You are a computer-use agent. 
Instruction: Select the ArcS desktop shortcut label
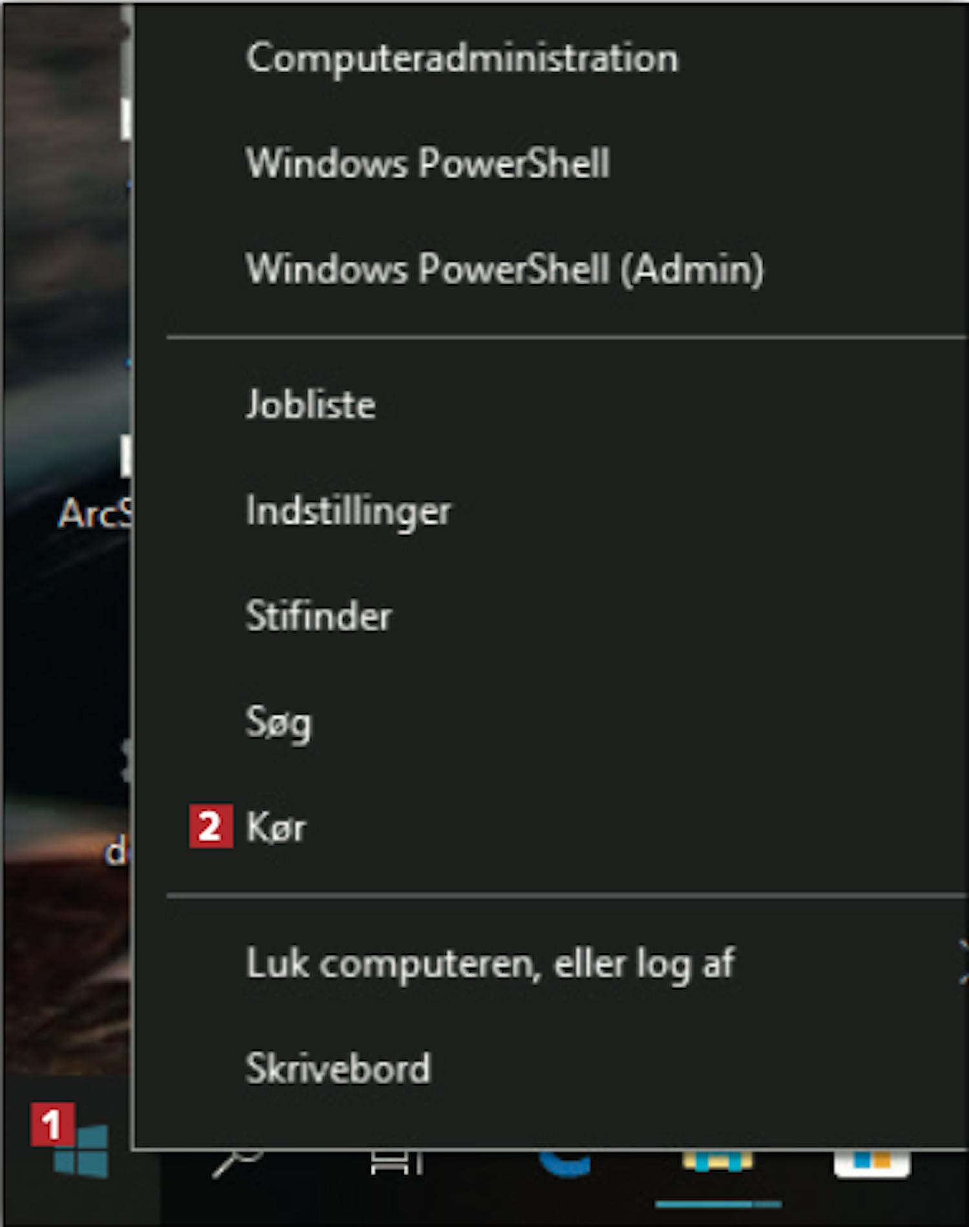[x=94, y=515]
